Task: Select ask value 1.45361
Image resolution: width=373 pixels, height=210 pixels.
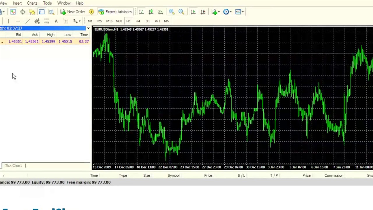Action: click(31, 41)
